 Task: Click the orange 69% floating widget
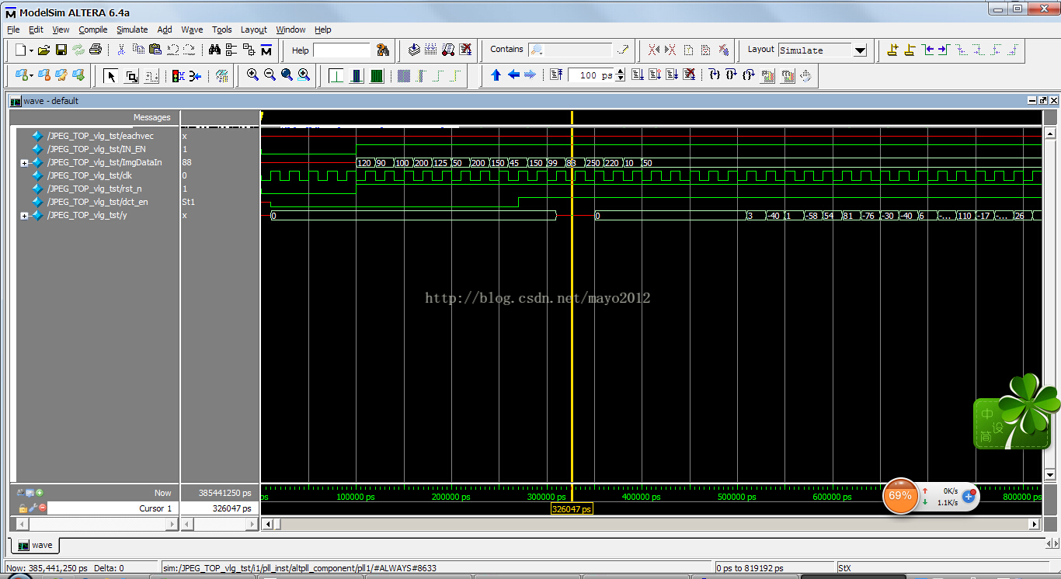tap(900, 496)
